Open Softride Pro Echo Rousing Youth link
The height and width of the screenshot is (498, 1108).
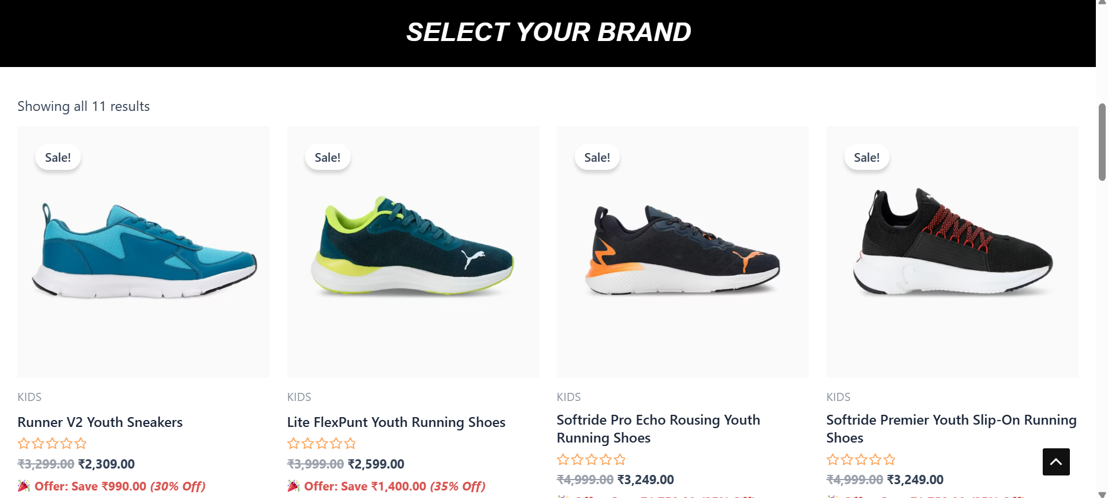[x=658, y=429]
